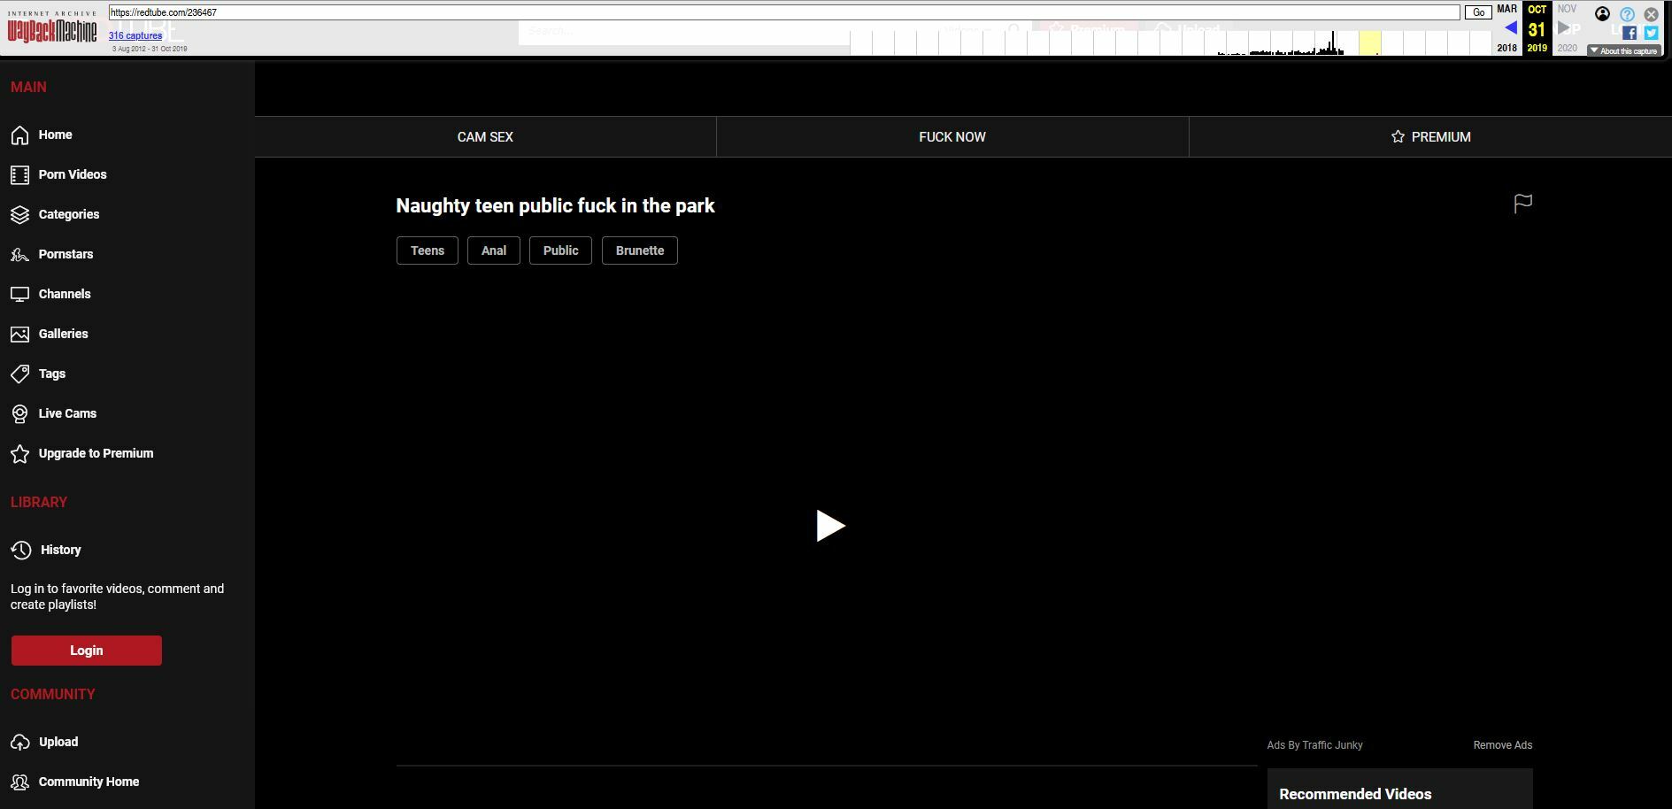
Task: Click the Teens tag button
Action: pyautogui.click(x=428, y=250)
